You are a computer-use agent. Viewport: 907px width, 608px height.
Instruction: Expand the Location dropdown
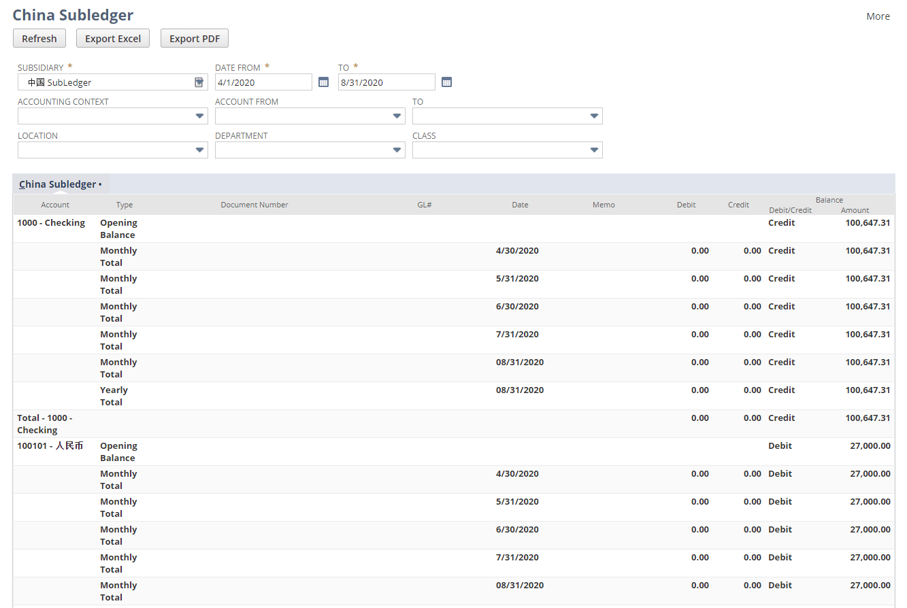point(199,150)
